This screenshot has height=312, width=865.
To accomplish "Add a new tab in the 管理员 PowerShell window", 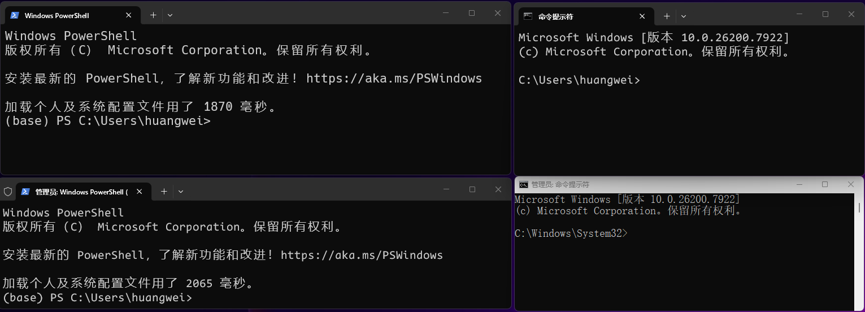I will tap(164, 192).
